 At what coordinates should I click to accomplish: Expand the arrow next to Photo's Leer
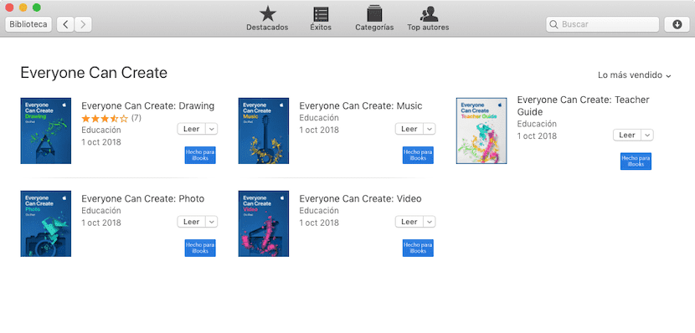(212, 222)
